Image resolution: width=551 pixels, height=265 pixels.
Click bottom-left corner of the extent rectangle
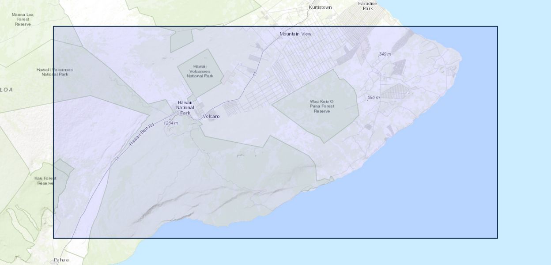click(53, 238)
